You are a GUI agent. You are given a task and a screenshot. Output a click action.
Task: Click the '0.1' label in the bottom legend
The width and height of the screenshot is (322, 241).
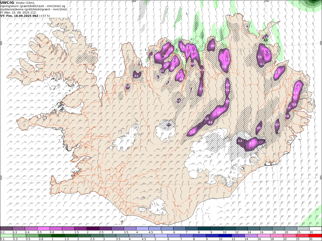point(2,239)
